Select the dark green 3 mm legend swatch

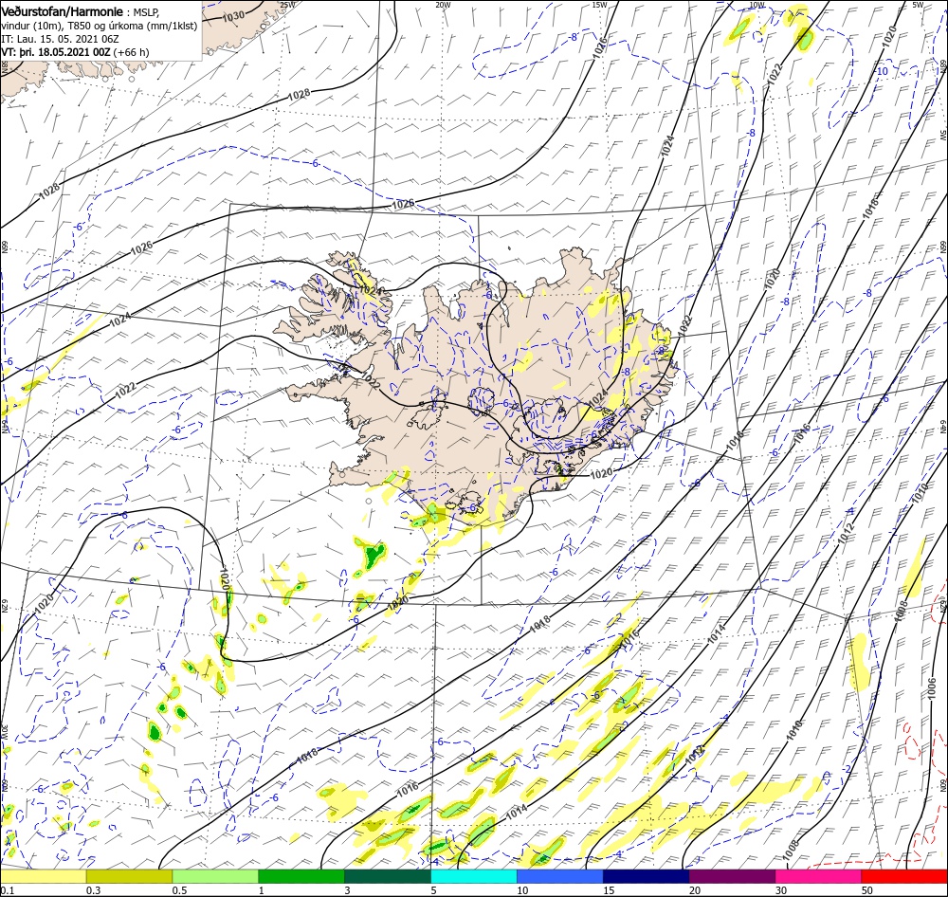coord(388,876)
